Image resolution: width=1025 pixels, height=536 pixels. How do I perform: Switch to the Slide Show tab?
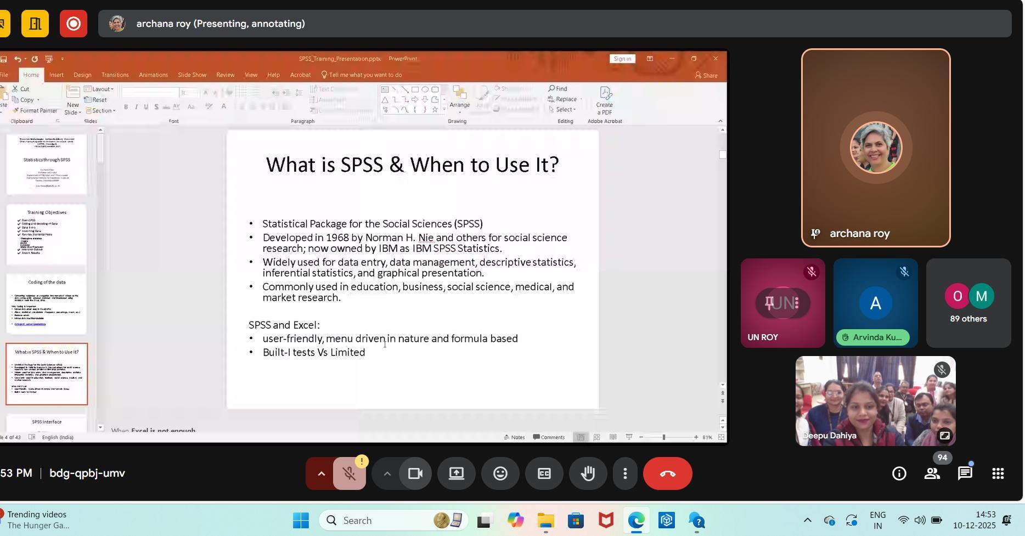pyautogui.click(x=192, y=75)
